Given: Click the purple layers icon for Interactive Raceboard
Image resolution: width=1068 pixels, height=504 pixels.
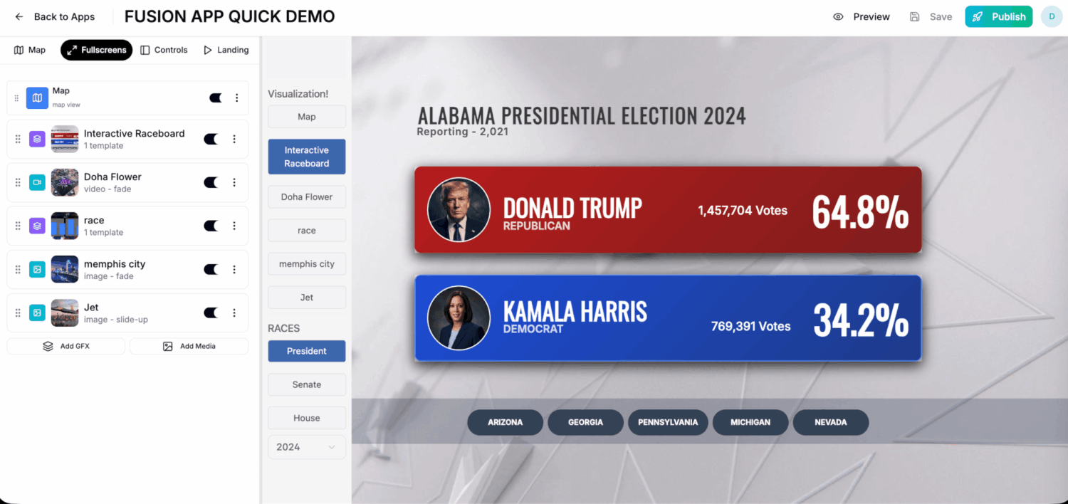Looking at the screenshot, I should [37, 140].
